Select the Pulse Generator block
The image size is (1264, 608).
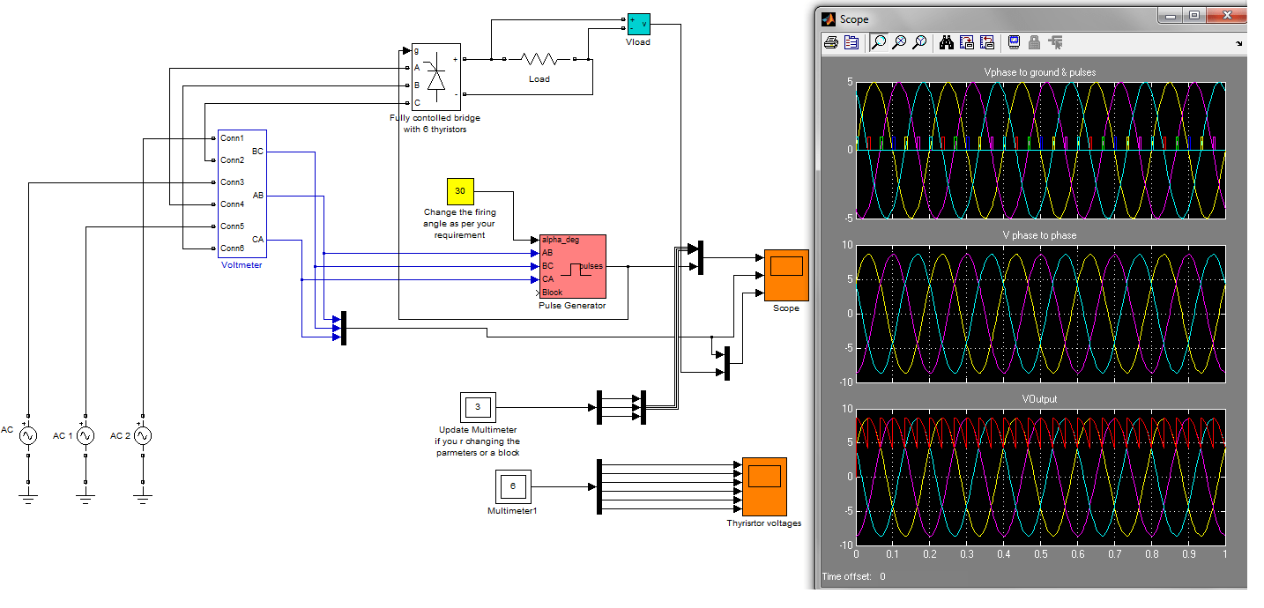573,266
